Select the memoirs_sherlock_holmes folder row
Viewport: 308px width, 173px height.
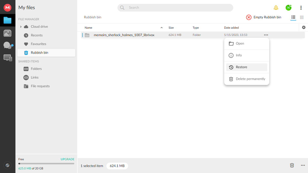(x=124, y=35)
